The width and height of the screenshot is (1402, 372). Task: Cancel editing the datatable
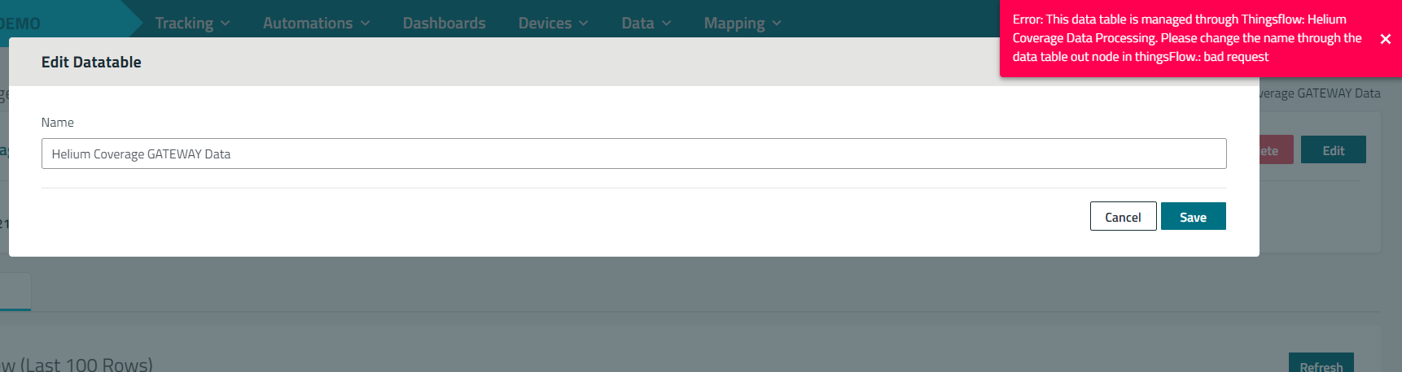coord(1123,217)
